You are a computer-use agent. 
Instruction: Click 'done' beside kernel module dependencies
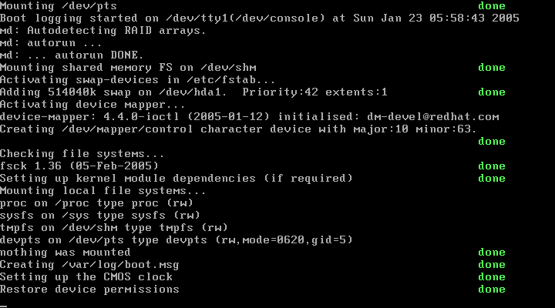(492, 179)
